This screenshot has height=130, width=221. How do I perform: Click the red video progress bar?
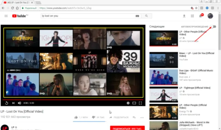click(73, 100)
